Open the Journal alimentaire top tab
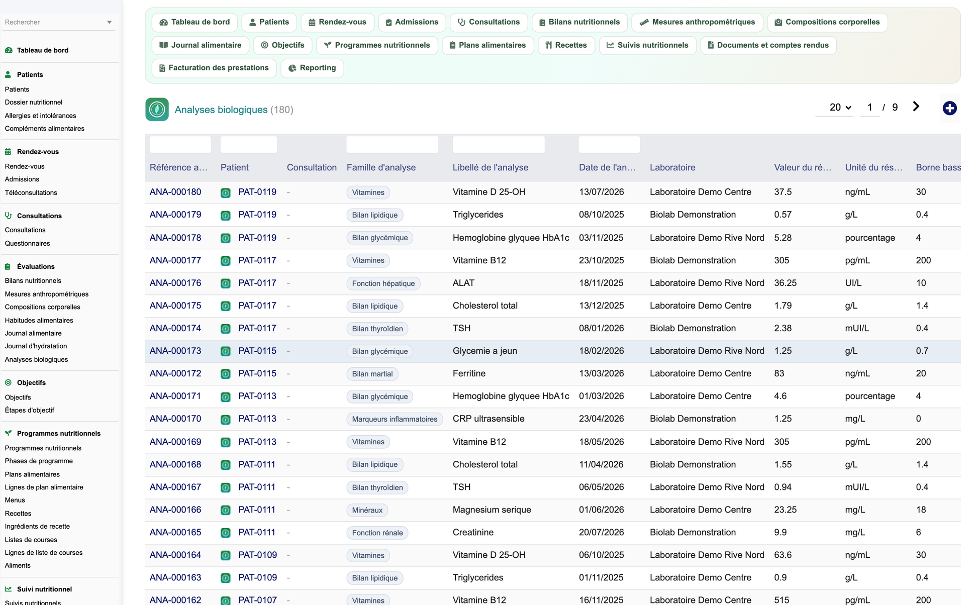The width and height of the screenshot is (978, 605). (x=201, y=45)
